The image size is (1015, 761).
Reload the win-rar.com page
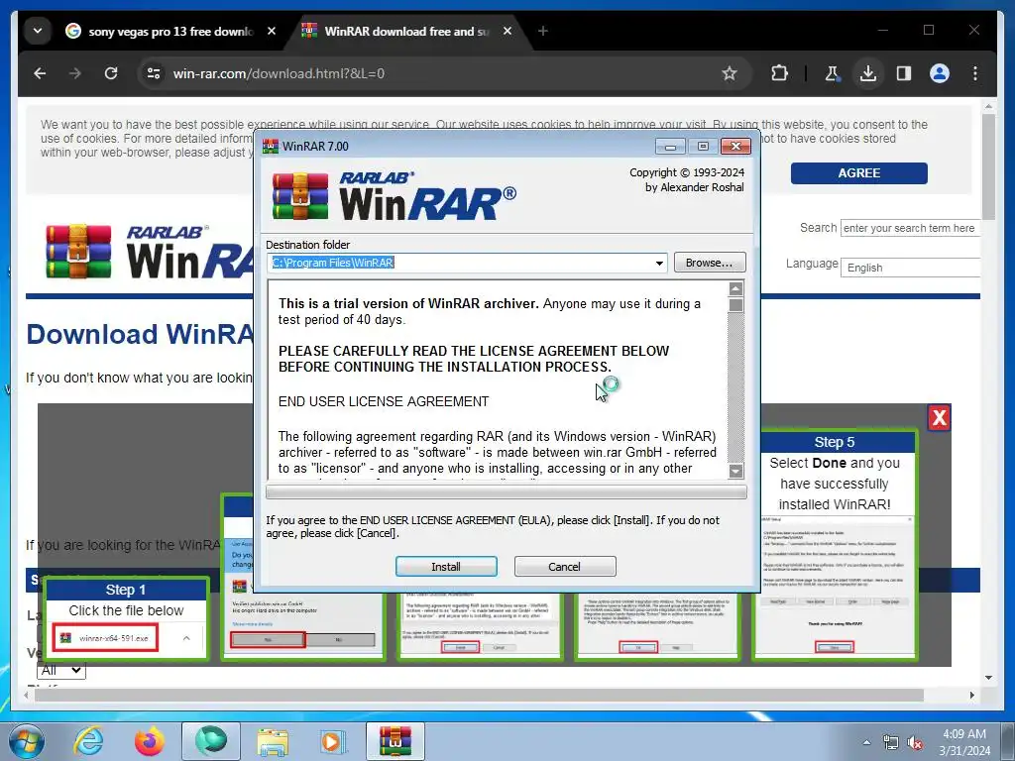point(111,73)
